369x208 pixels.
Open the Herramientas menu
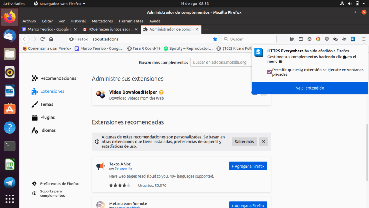pos(131,21)
